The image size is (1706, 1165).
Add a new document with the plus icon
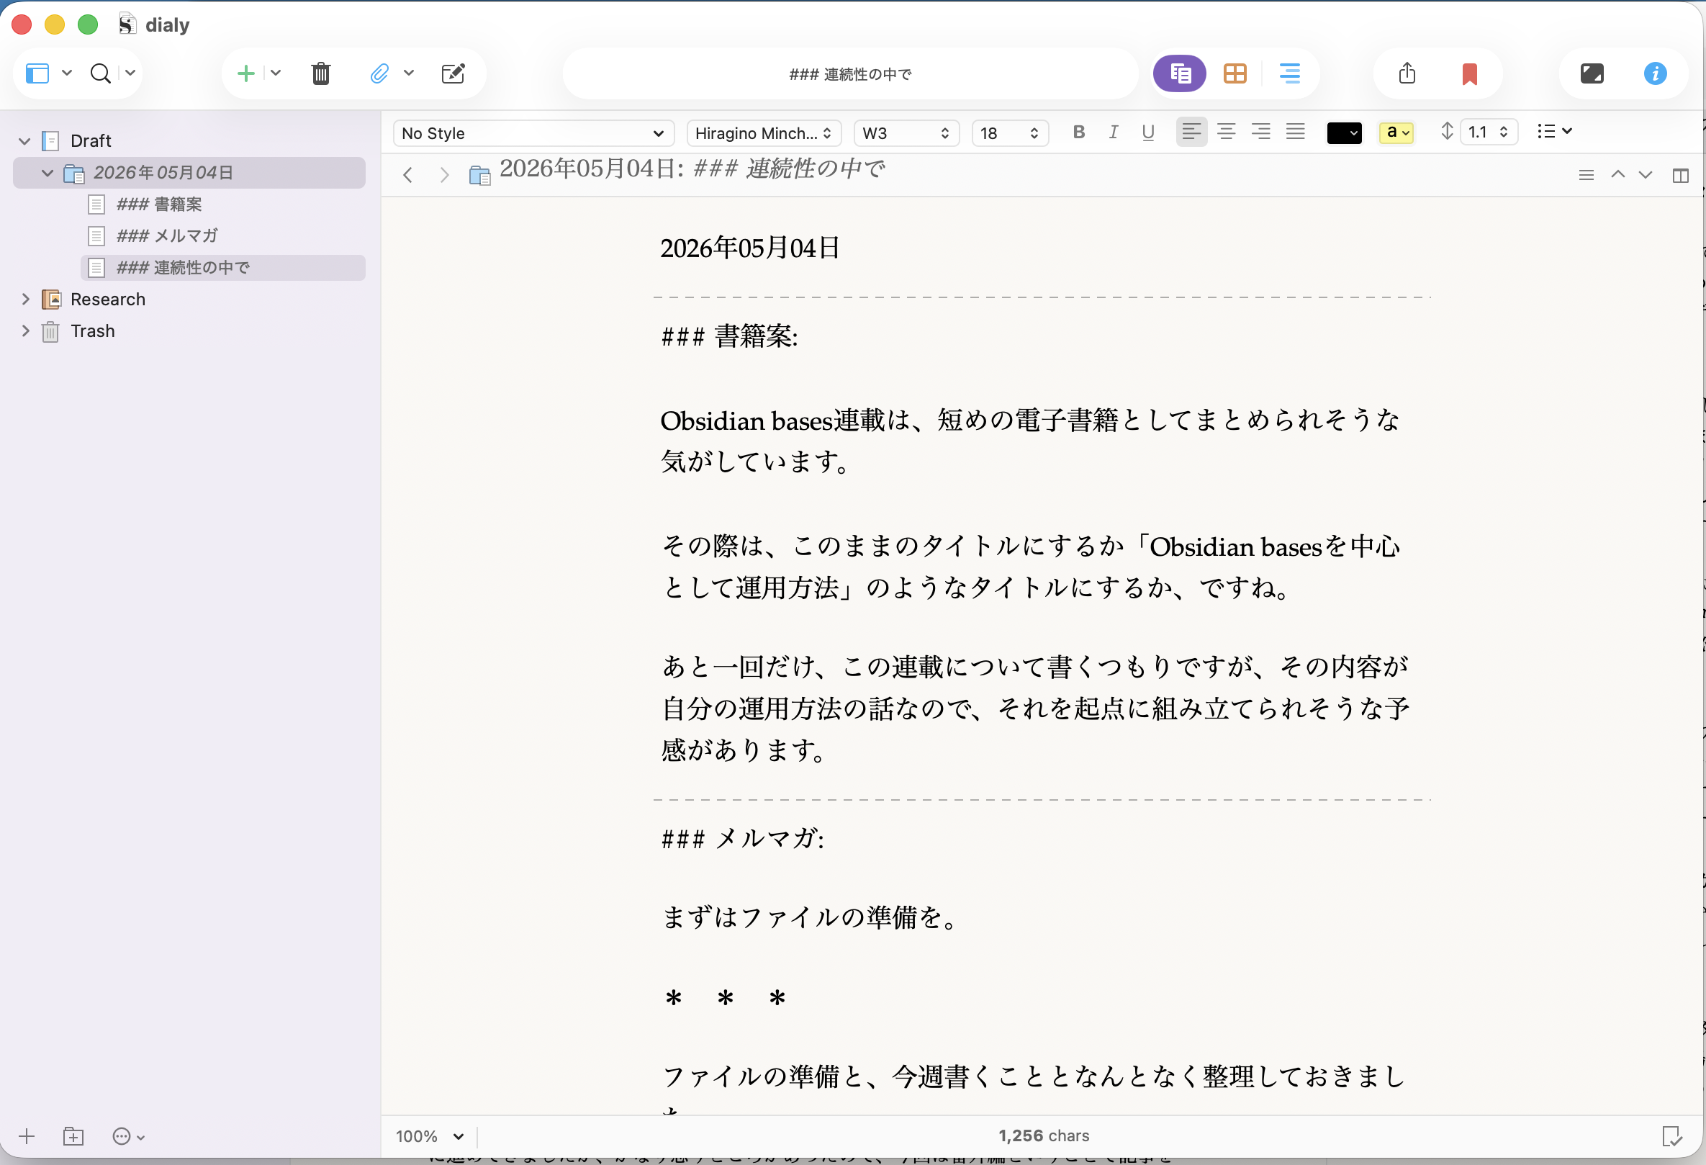[246, 73]
